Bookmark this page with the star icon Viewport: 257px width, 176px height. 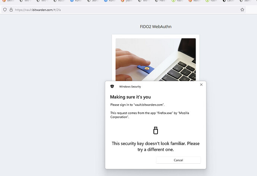click(x=242, y=10)
